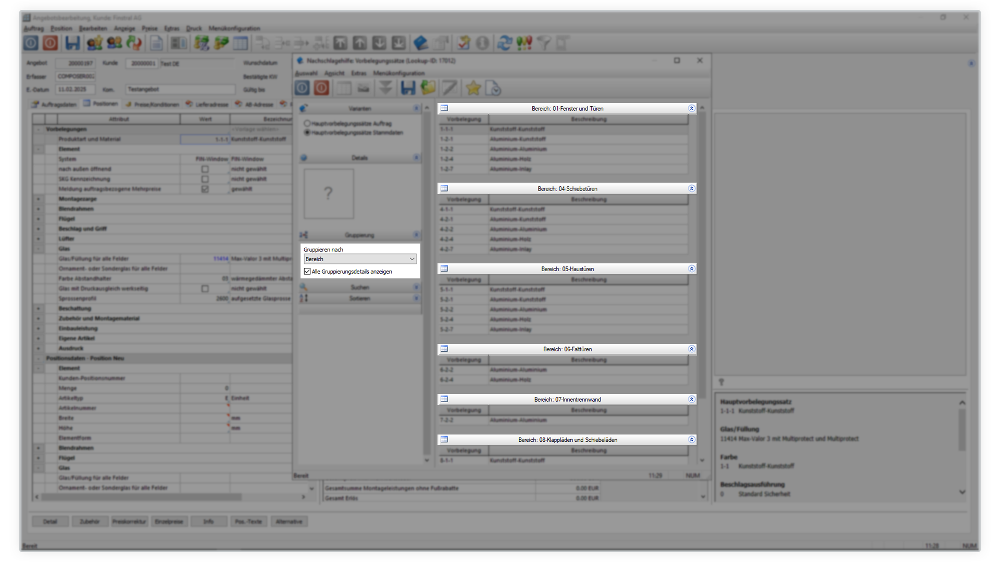The width and height of the screenshot is (1000, 562).
Task: Toggle the nach außen öffnend checkbox
Action: tap(205, 169)
